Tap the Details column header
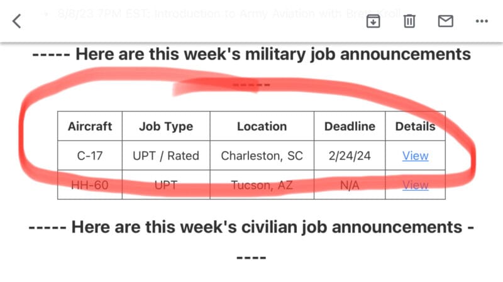Viewport: 503px width, 282px height. coord(415,126)
